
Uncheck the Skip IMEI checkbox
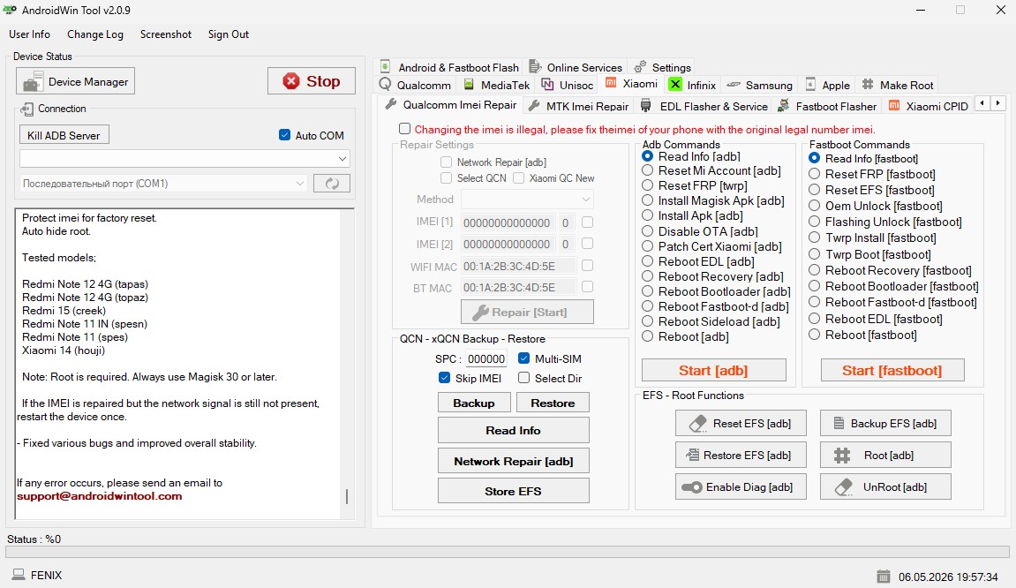(x=445, y=378)
